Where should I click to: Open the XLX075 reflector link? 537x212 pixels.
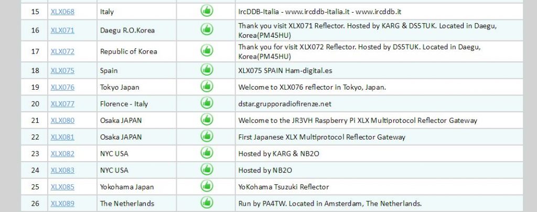tap(62, 70)
